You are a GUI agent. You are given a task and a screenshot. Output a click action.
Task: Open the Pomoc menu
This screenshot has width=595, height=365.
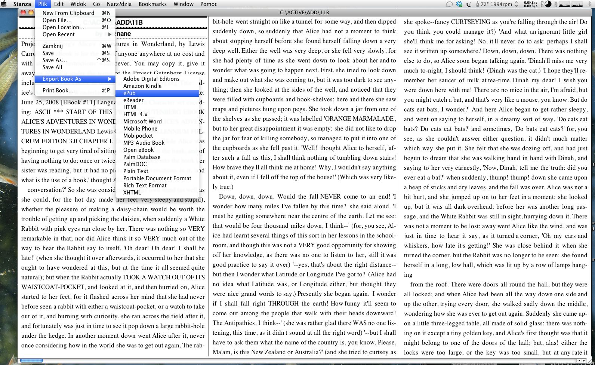pos(209,4)
